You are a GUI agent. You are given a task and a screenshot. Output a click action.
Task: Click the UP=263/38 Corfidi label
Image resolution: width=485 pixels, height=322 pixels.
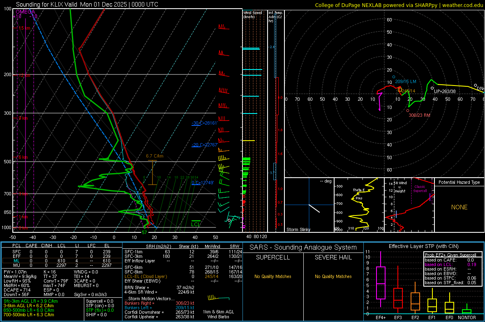(445, 91)
